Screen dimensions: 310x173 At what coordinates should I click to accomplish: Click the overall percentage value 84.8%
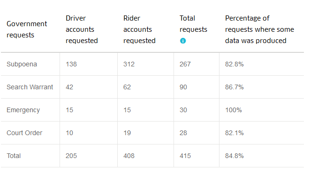pyautogui.click(x=234, y=156)
